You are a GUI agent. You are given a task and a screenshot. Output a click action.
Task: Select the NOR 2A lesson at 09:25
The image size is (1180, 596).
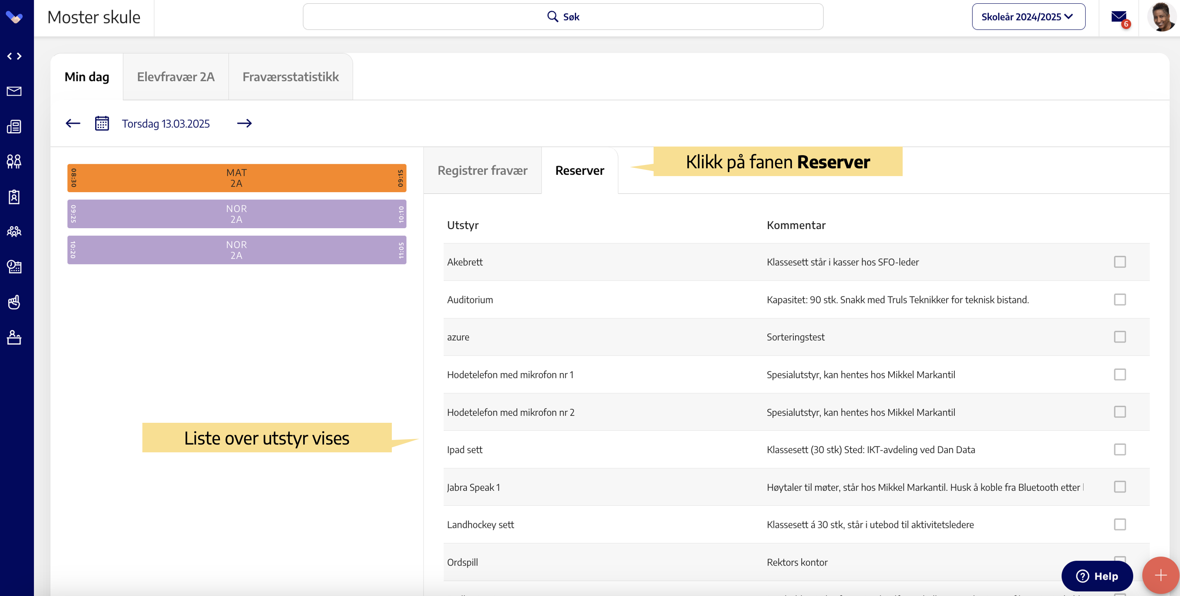coord(236,213)
